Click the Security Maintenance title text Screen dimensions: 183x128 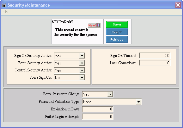tap(29, 5)
